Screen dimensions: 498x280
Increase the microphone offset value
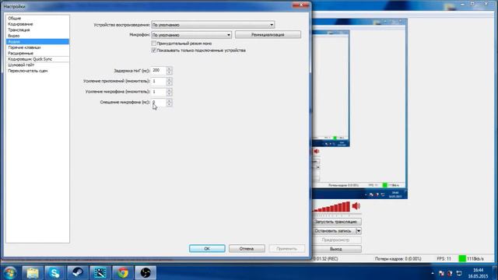coord(169,100)
